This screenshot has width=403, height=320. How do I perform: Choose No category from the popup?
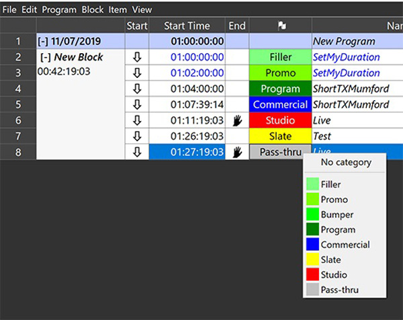346,162
